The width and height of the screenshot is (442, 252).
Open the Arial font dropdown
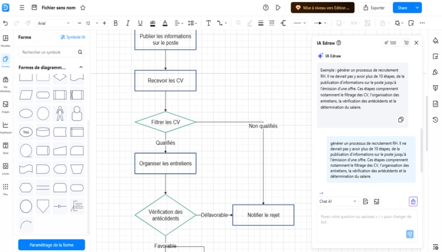click(x=53, y=23)
